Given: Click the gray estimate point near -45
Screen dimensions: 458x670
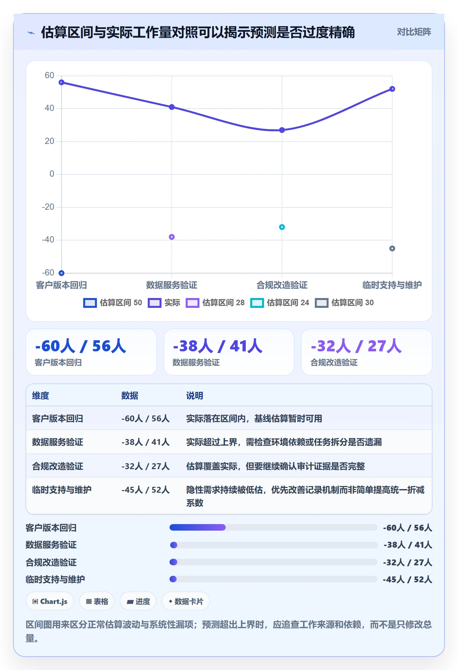Looking at the screenshot, I should (392, 249).
